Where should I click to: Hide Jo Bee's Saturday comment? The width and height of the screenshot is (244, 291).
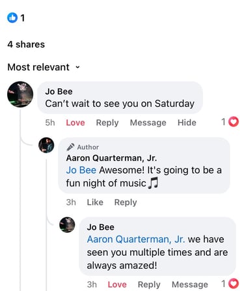[187, 123]
